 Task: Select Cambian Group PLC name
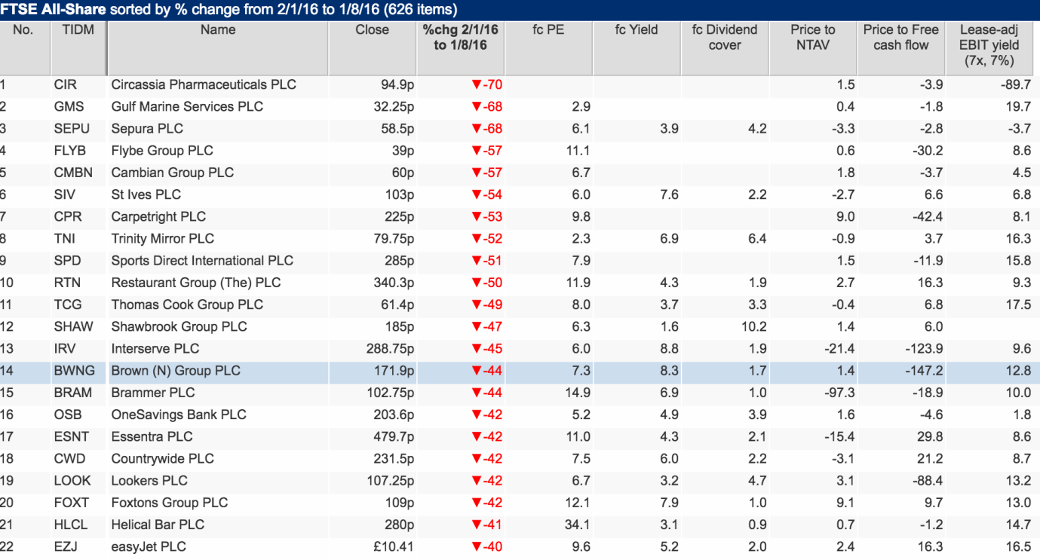172,173
